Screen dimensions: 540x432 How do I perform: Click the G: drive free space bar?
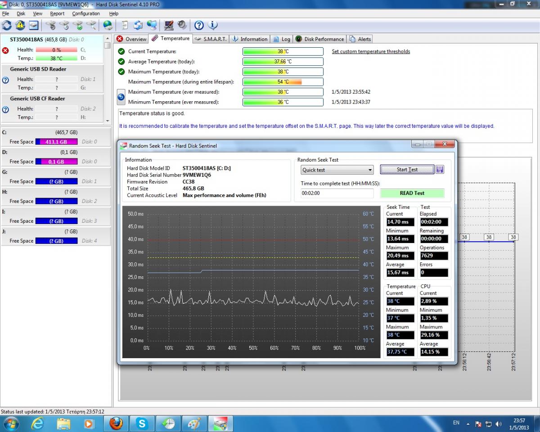(x=56, y=181)
